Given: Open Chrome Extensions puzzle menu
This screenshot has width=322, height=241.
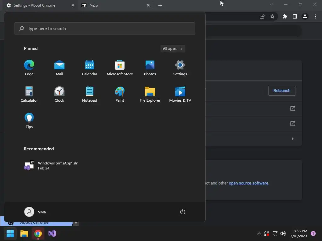Looking at the screenshot, I should (285, 16).
